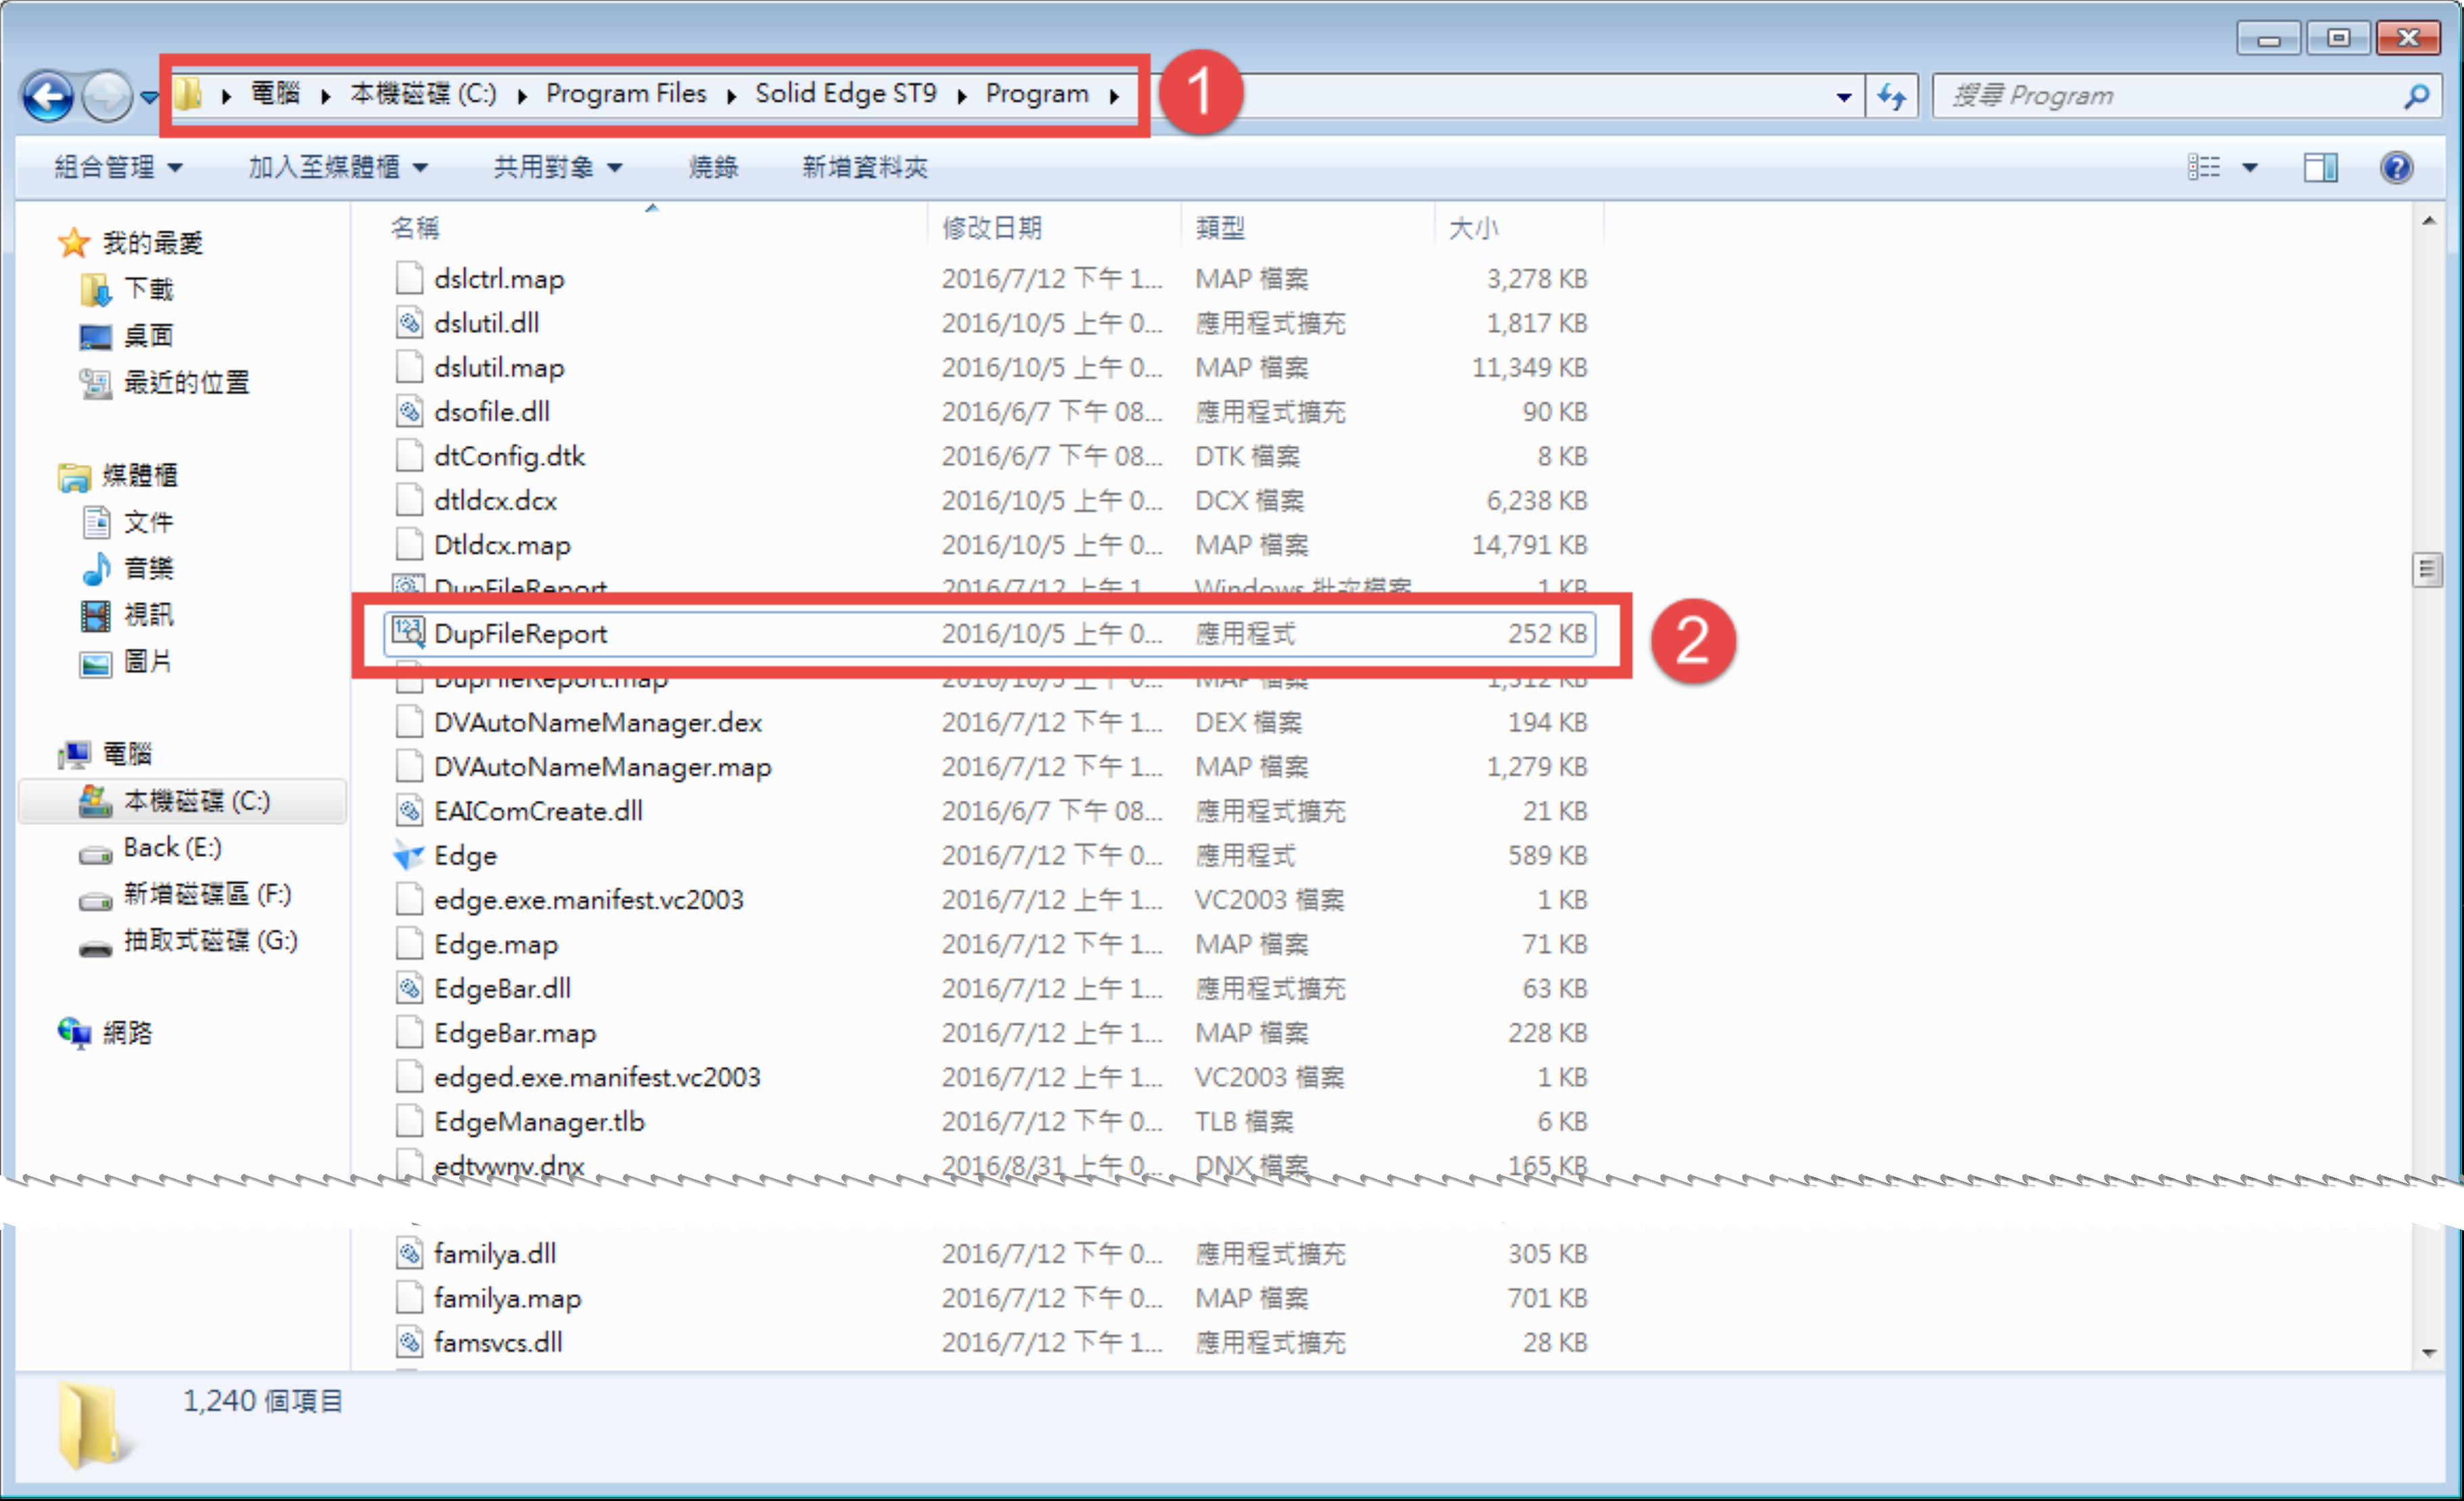Open 桌面 in favorites
The height and width of the screenshot is (1501, 2464).
tap(148, 335)
